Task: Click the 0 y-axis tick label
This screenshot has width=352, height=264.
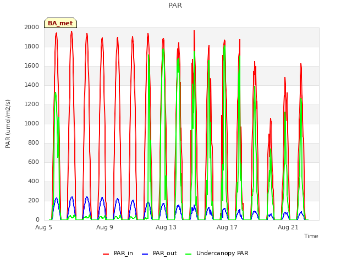Action: (x=37, y=220)
